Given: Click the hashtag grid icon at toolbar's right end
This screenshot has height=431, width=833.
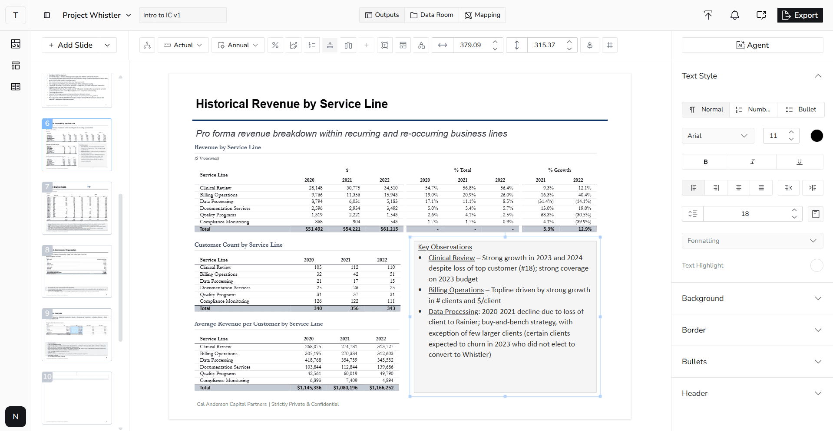Looking at the screenshot, I should point(610,45).
